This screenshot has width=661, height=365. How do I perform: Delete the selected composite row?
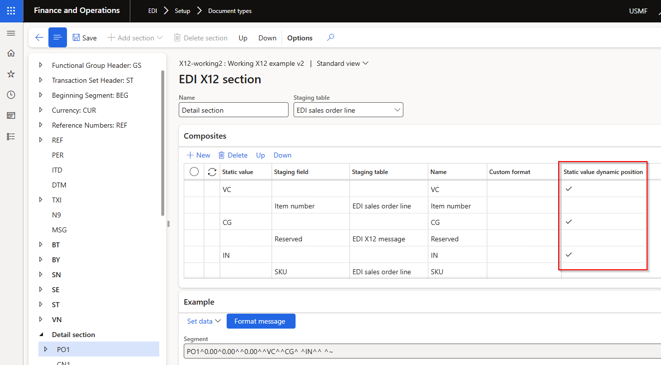click(233, 155)
